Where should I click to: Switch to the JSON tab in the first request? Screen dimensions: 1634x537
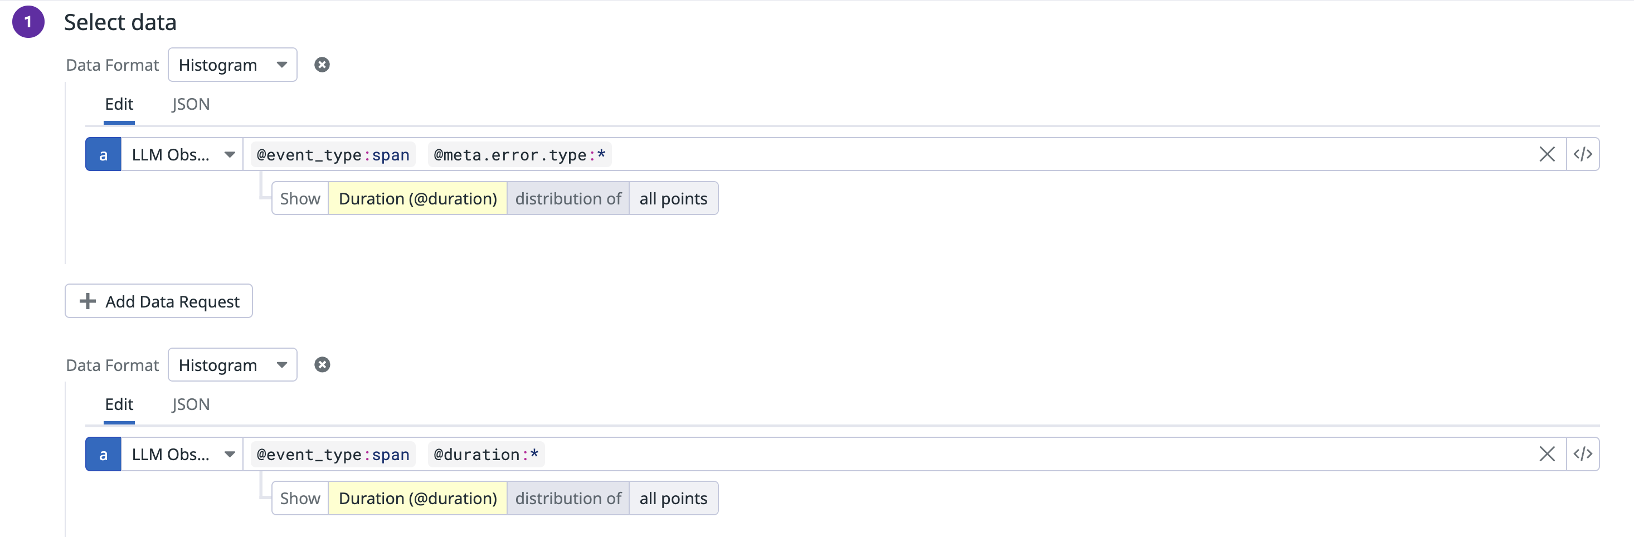(190, 104)
